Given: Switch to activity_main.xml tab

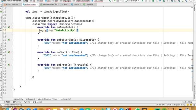Looking at the screenshot, I should click(x=13, y=4).
